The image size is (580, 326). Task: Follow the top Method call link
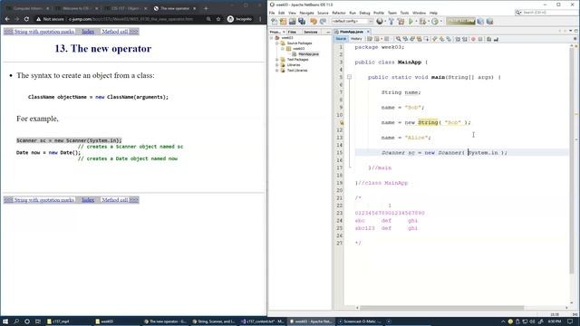pyautogui.click(x=120, y=32)
